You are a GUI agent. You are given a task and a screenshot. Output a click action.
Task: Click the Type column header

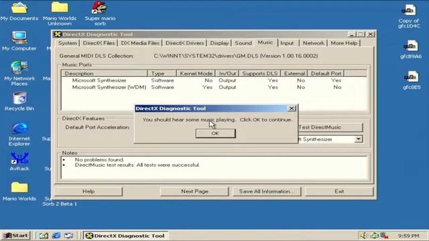point(162,74)
